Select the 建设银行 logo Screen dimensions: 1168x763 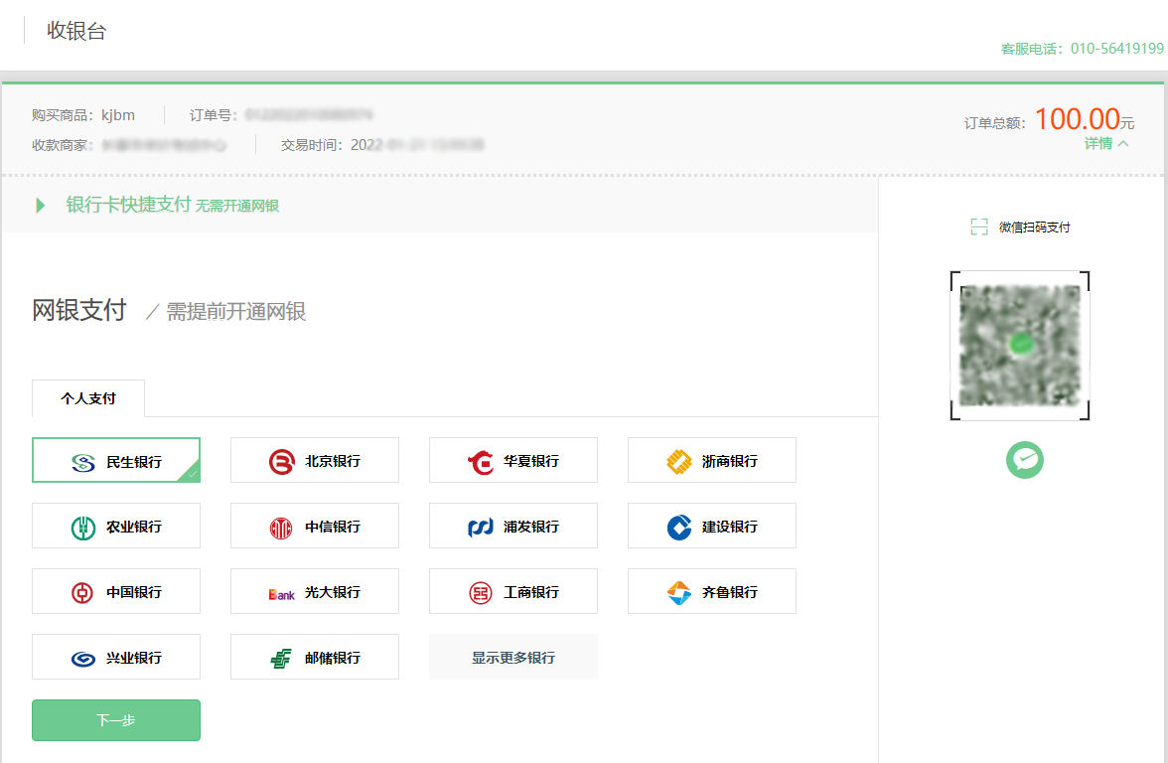pyautogui.click(x=711, y=526)
